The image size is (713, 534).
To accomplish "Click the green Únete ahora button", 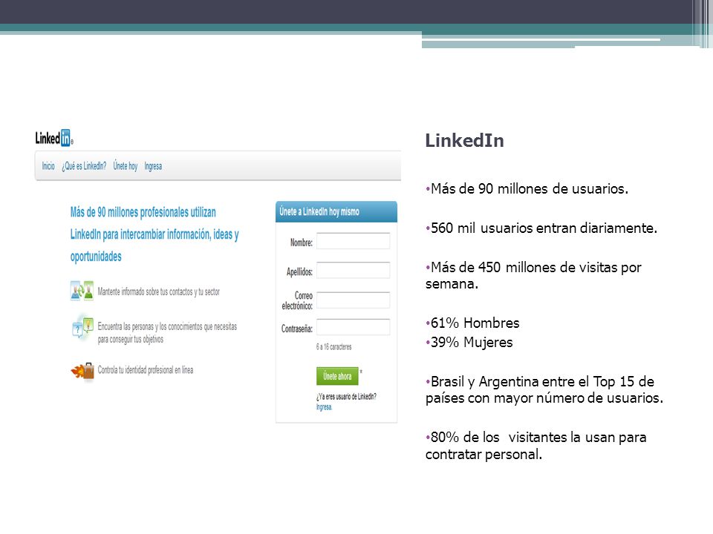I will point(337,376).
